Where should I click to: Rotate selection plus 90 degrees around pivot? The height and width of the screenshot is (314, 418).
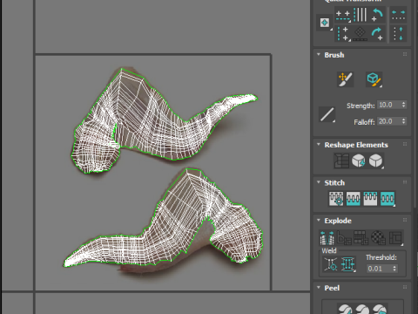click(377, 33)
